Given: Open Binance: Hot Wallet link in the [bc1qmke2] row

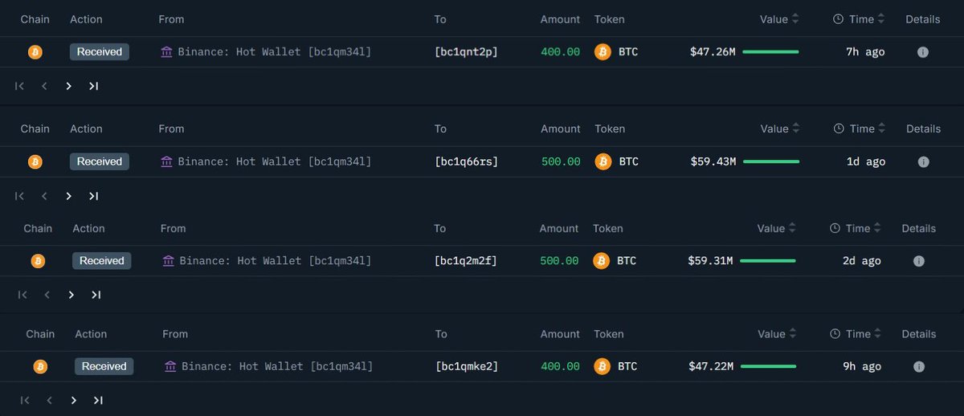Looking at the screenshot, I should pos(277,367).
